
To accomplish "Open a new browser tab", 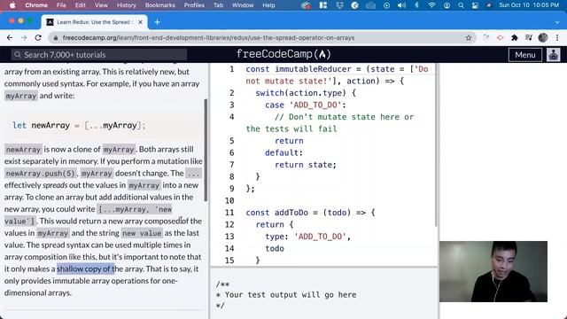I will (157, 22).
